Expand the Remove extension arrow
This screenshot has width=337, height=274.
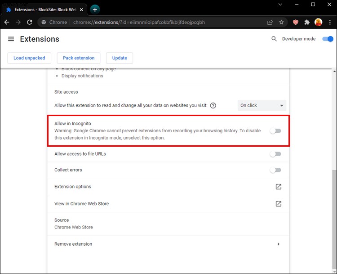tap(279, 244)
